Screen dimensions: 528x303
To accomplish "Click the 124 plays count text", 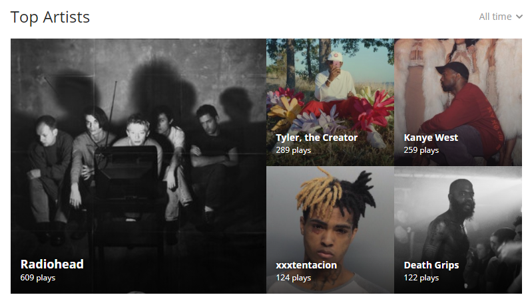I will pyautogui.click(x=293, y=278).
